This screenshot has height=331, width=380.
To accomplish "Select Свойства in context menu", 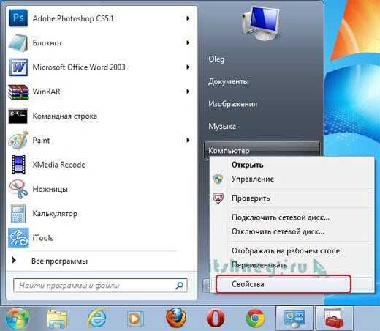I will pos(248,284).
